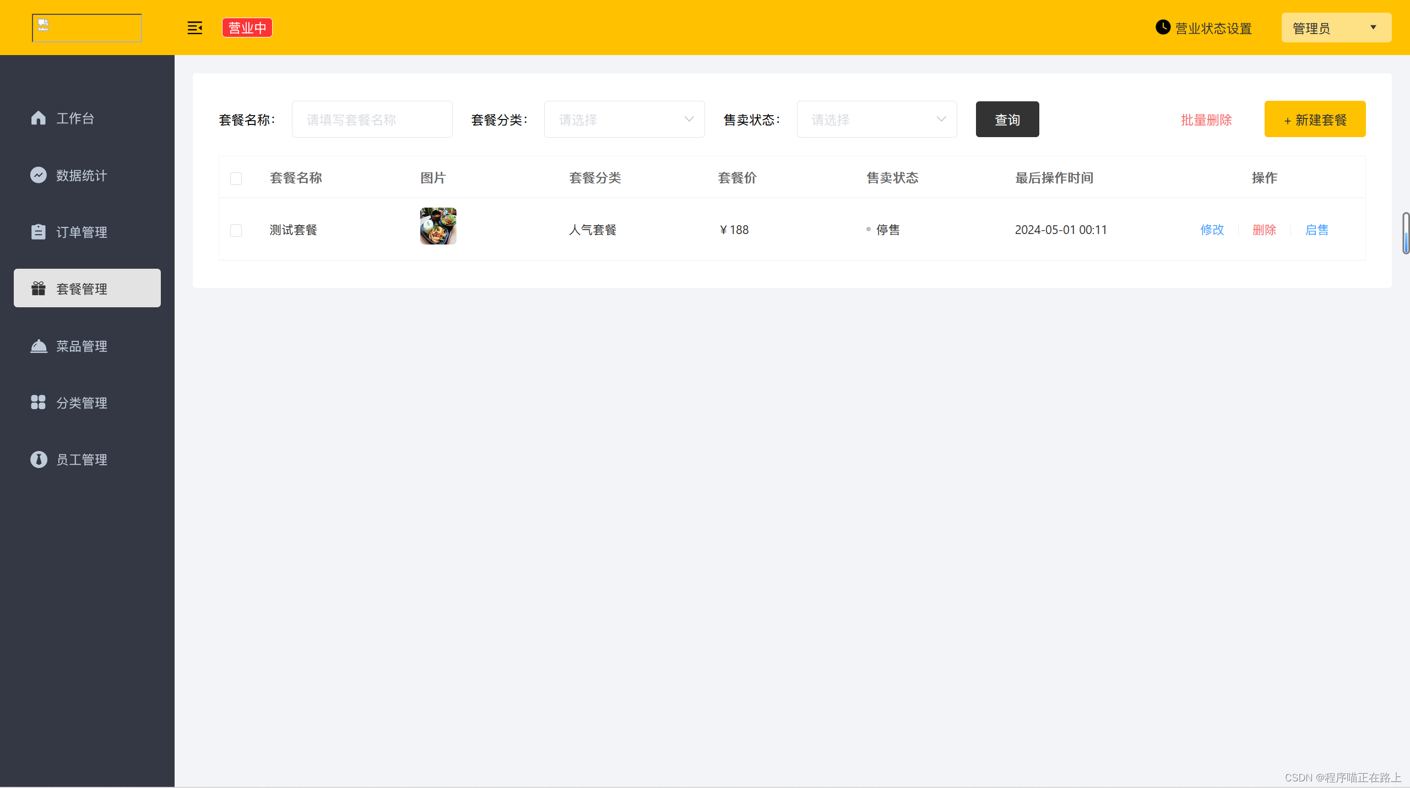Open 订单管理 order management
Screen dimensions: 1410x788
(x=81, y=231)
